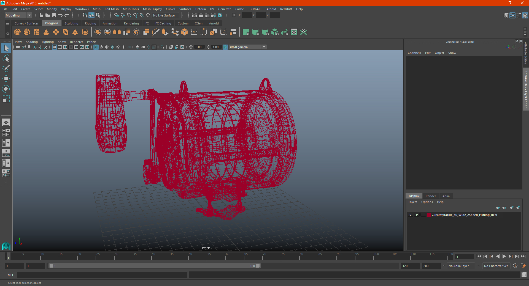Viewport: 529px width, 286px height.
Task: Activate the Paint Selection tool
Action: pos(6,68)
